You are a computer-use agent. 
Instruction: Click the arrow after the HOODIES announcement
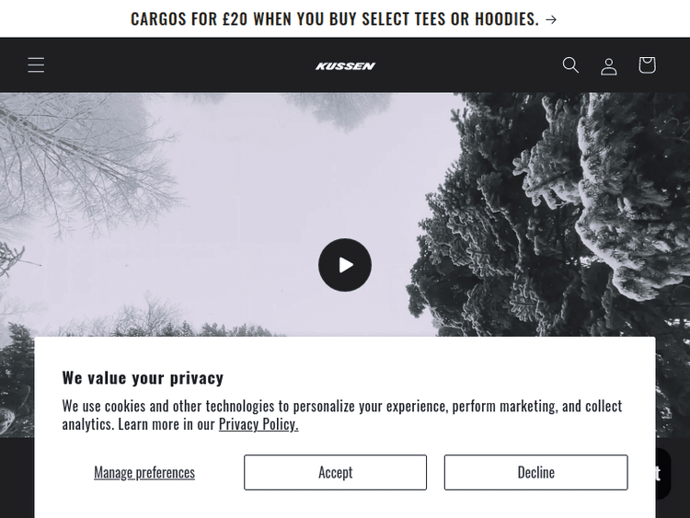(551, 19)
